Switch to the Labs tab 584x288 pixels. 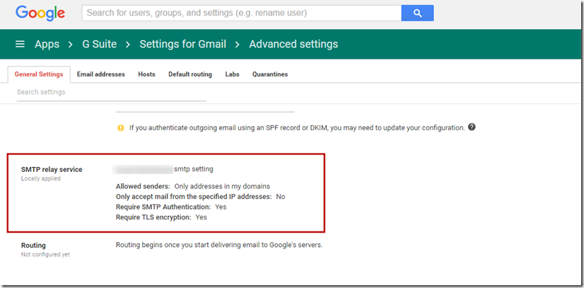pos(232,74)
